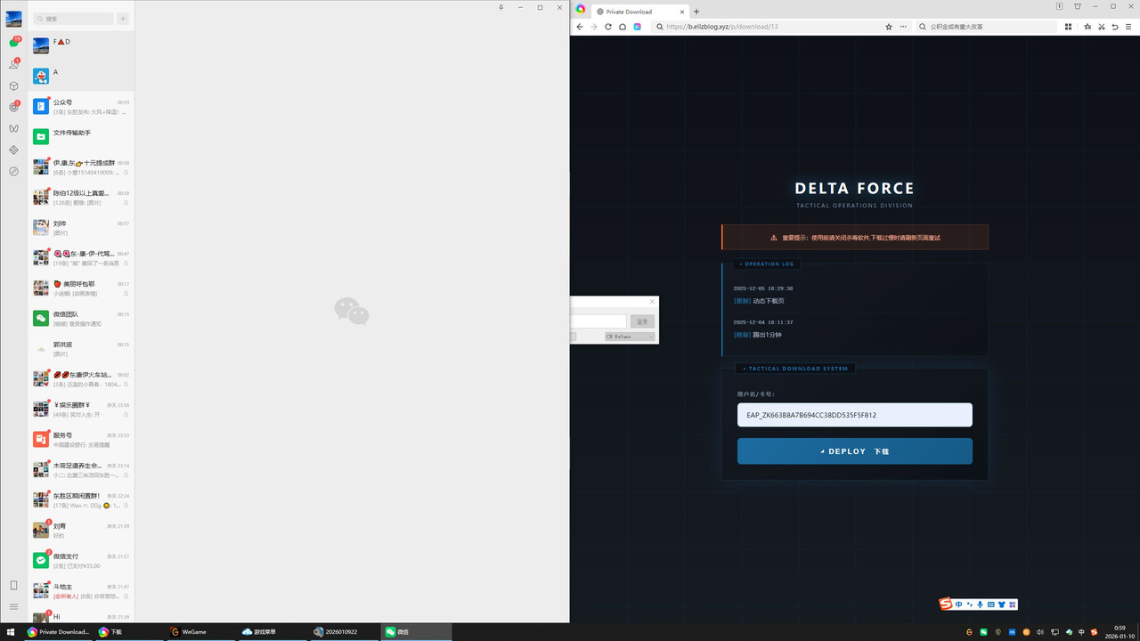Image resolution: width=1140 pixels, height=641 pixels.
Task: Click the phone icon at WeChat sidebar bottom
Action: pyautogui.click(x=13, y=585)
